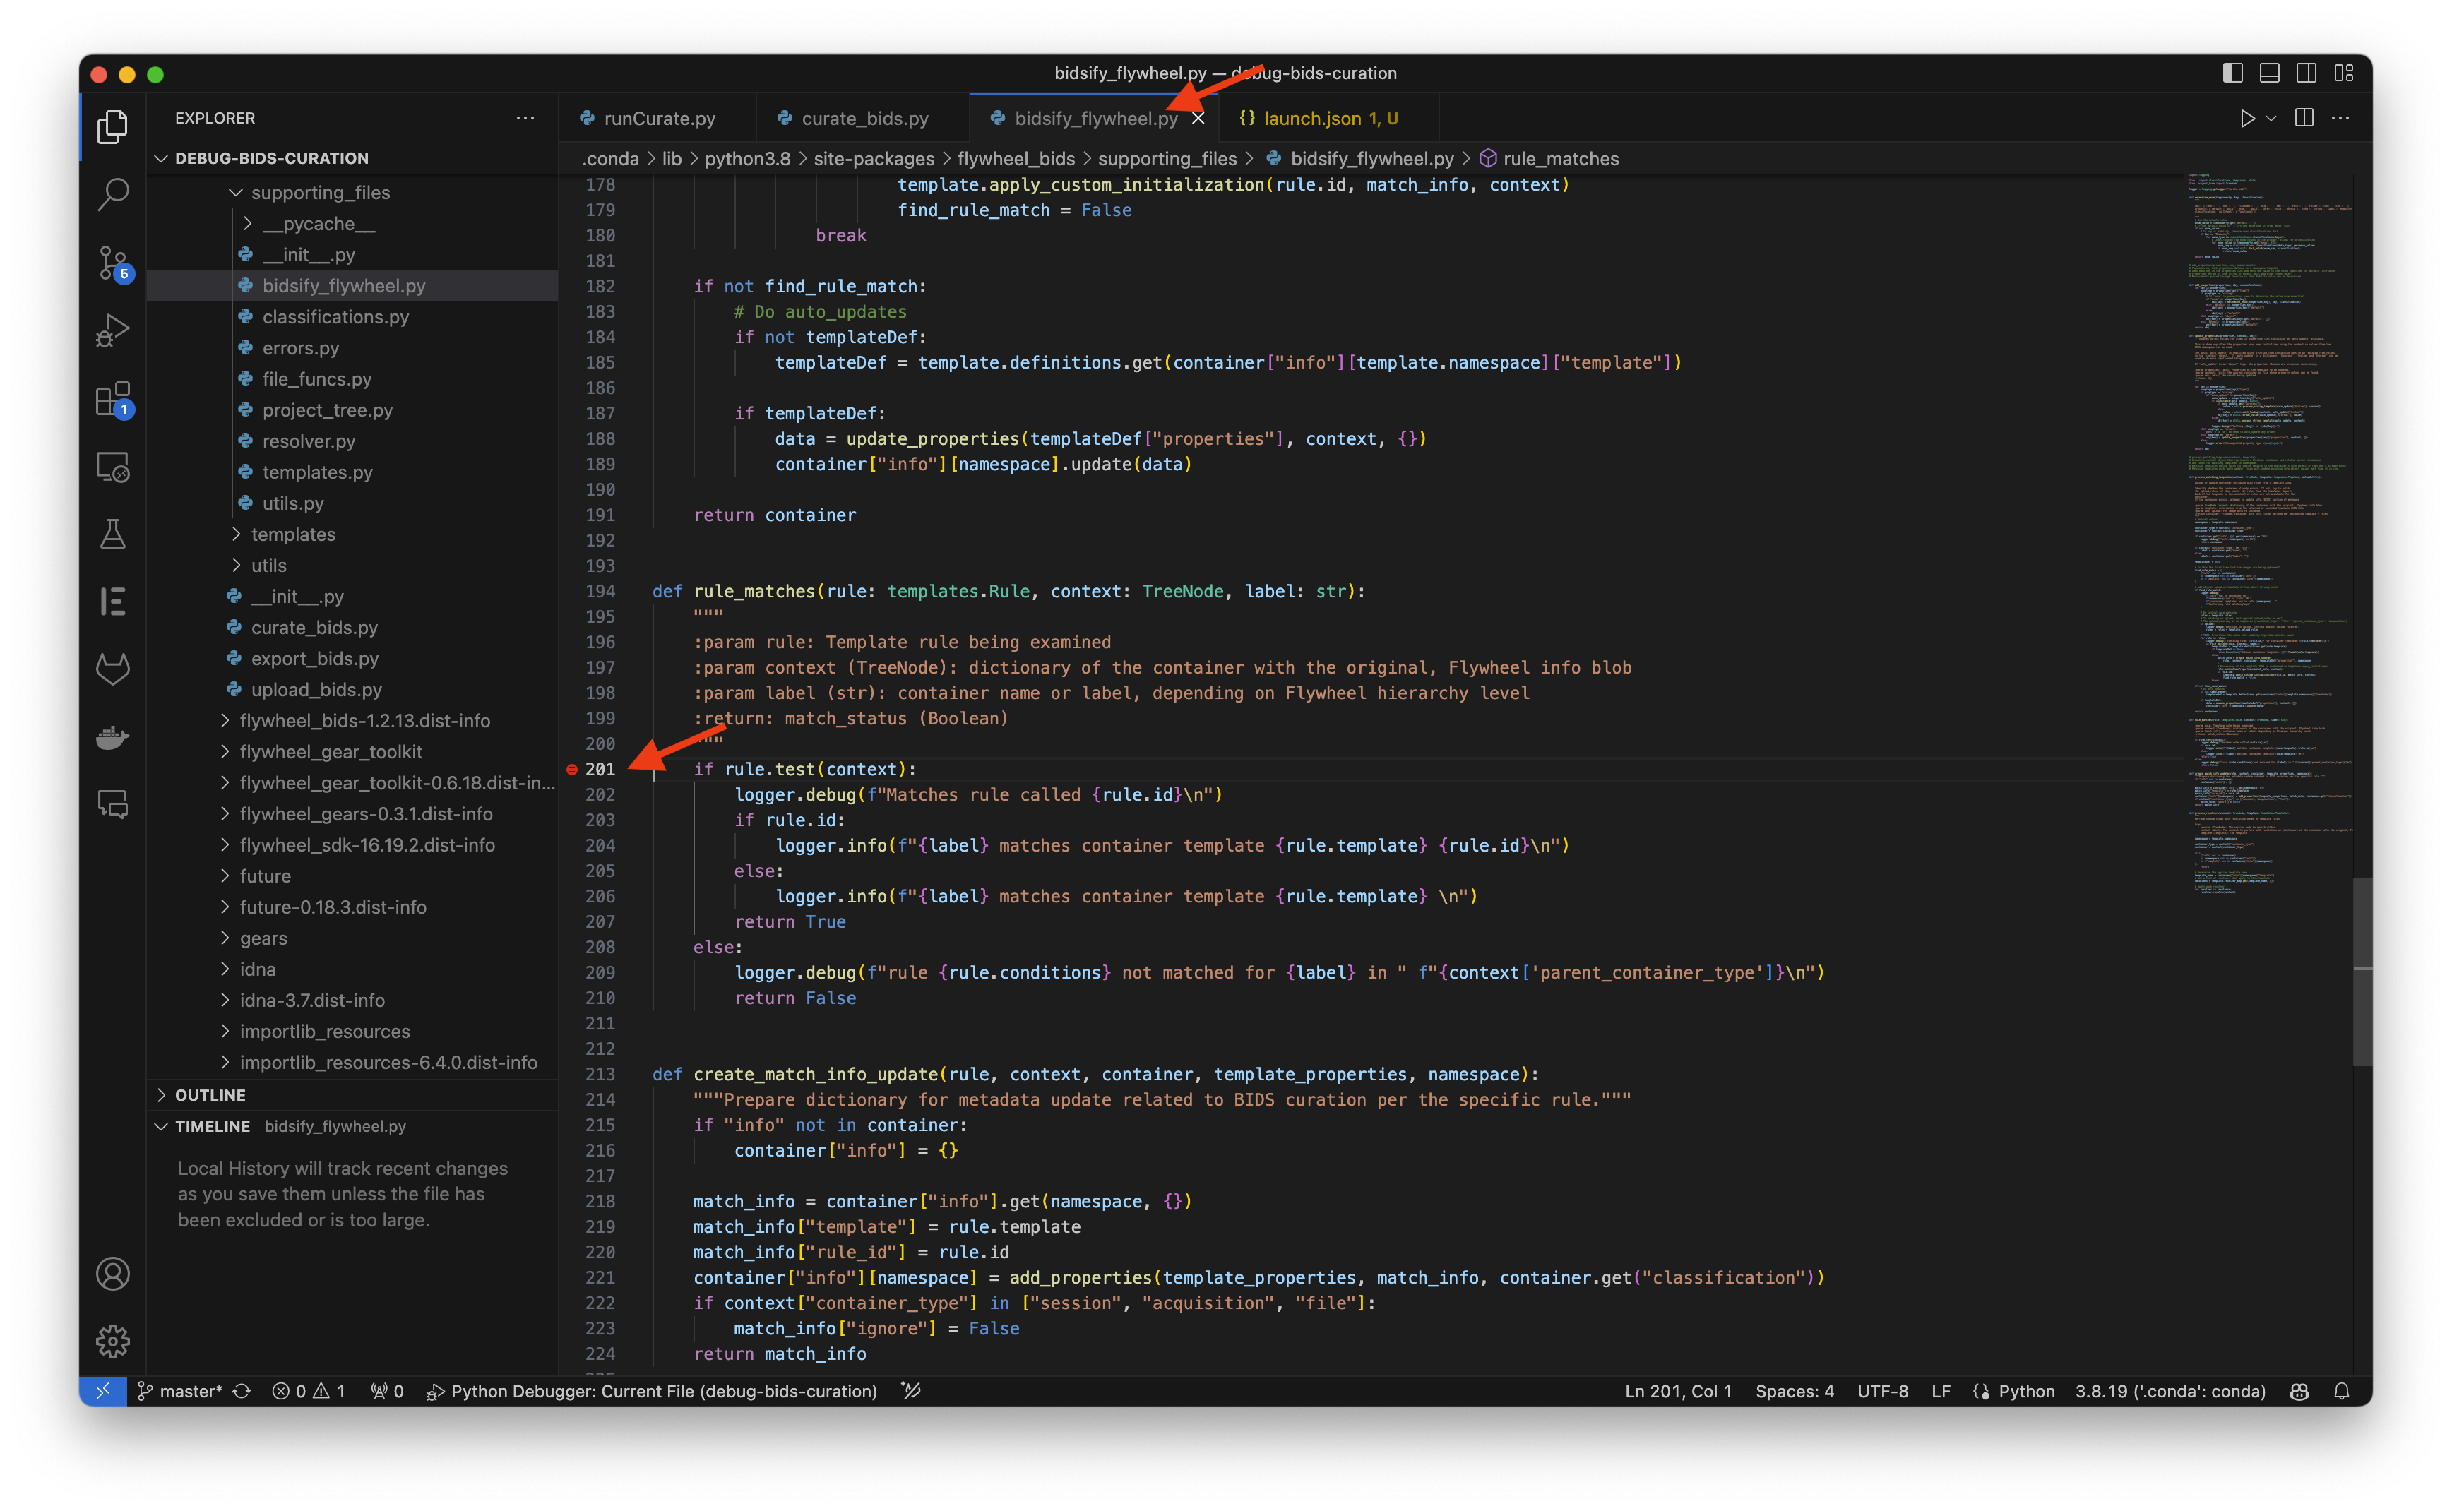Expand the OUTLINE section
2452x1511 pixels.
pyautogui.click(x=161, y=1095)
